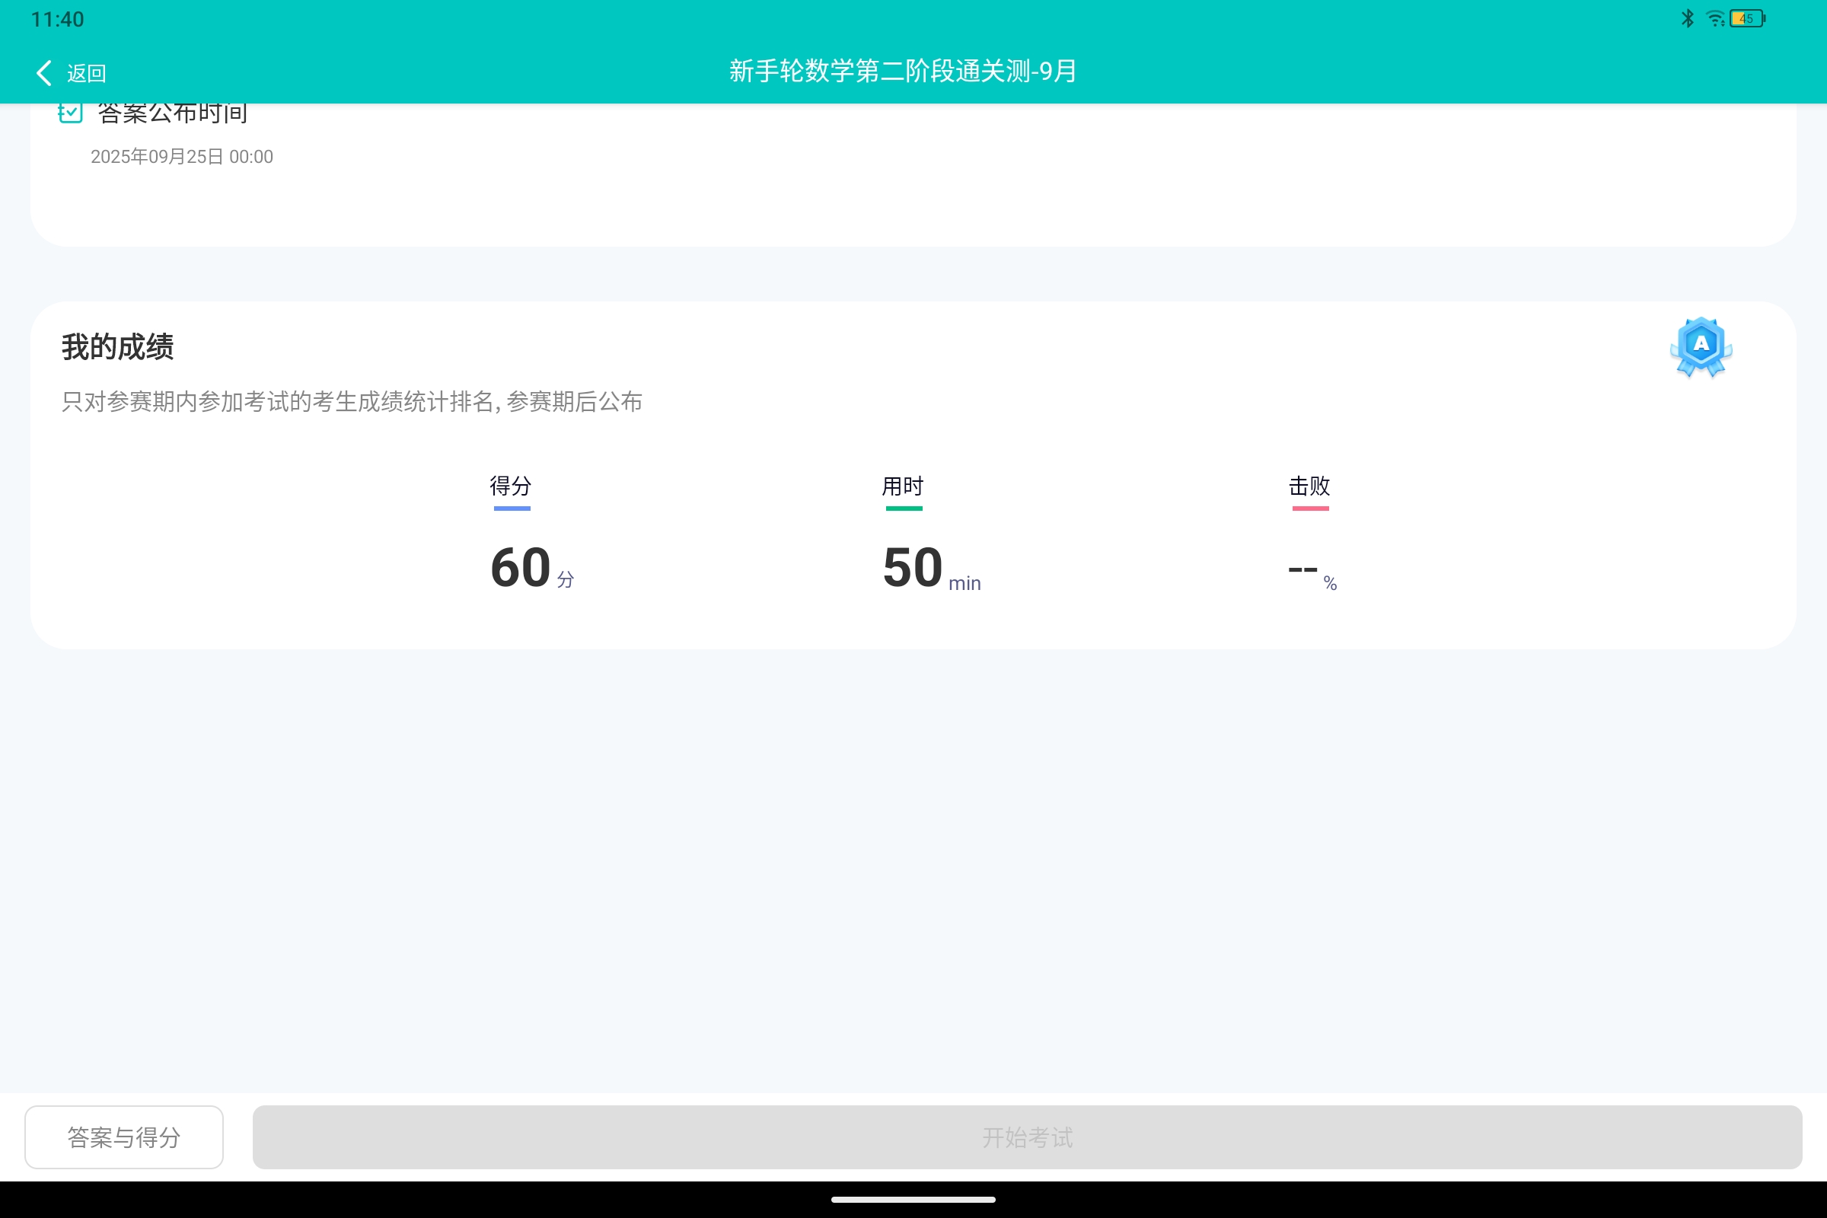Image resolution: width=1827 pixels, height=1218 pixels.
Task: Tap the blue A grade badge
Action: pos(1701,346)
